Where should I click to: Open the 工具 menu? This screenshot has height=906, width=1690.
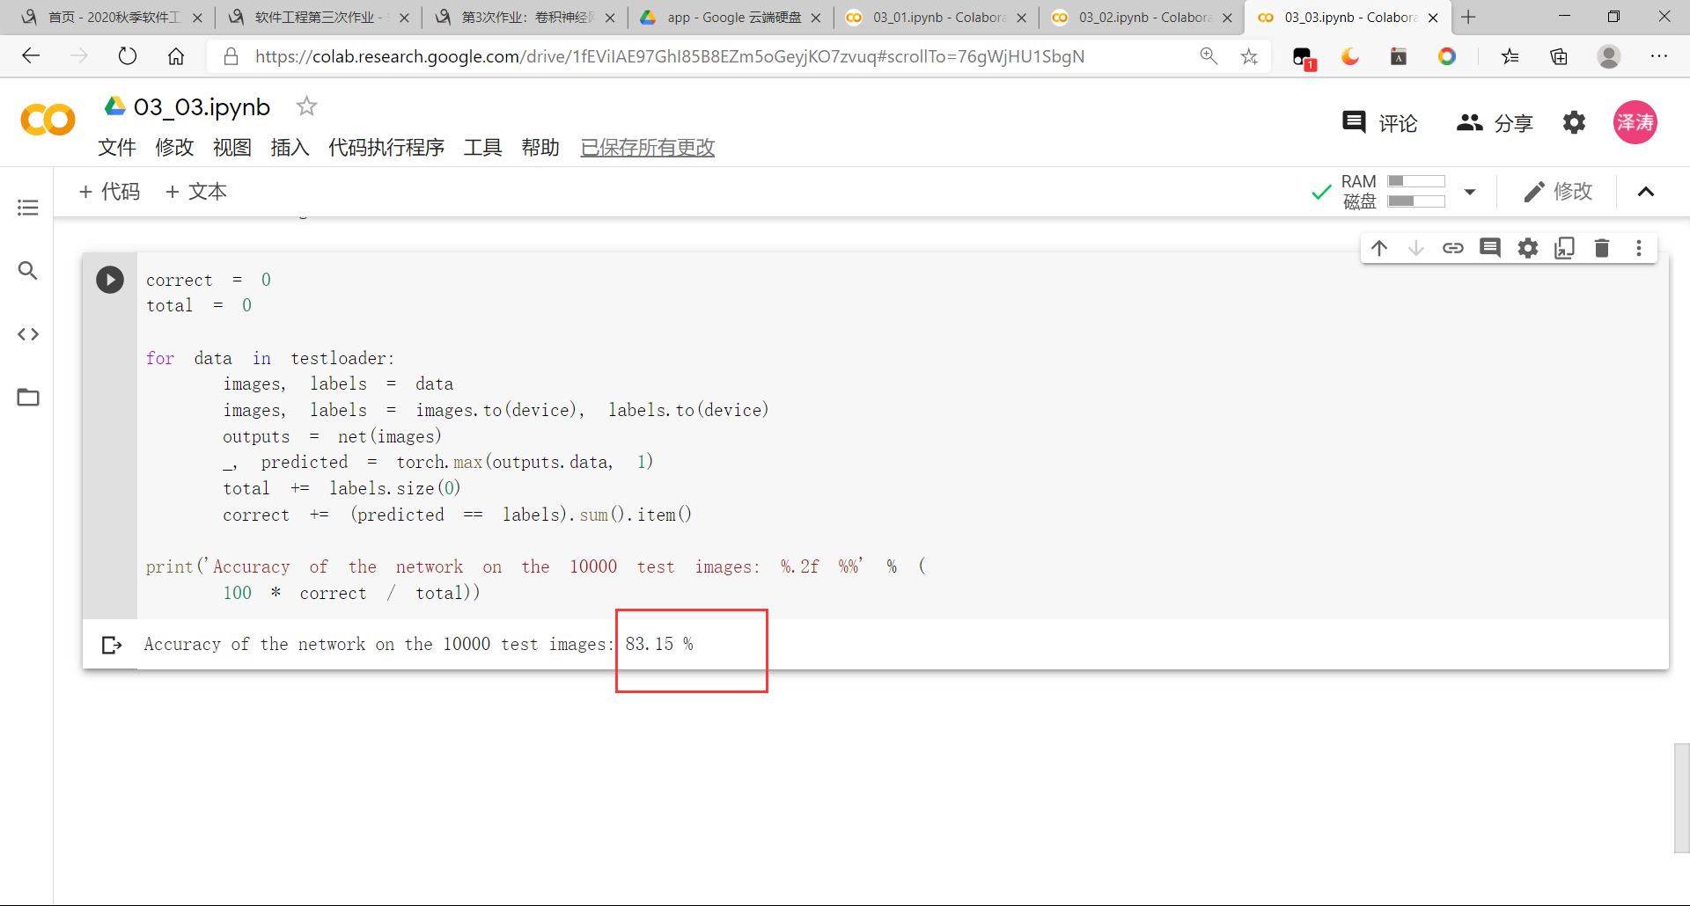(482, 147)
